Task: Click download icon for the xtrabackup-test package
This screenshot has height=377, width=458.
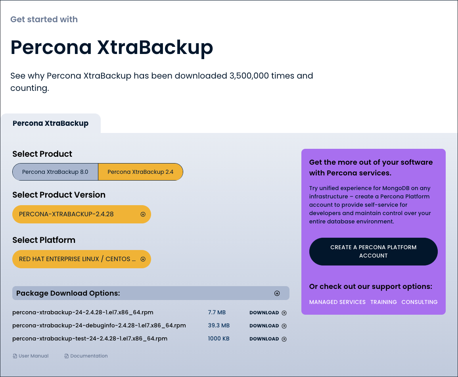Action: 284,339
